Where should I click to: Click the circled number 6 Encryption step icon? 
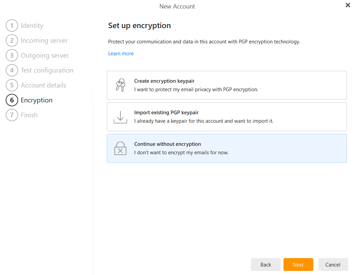click(12, 100)
